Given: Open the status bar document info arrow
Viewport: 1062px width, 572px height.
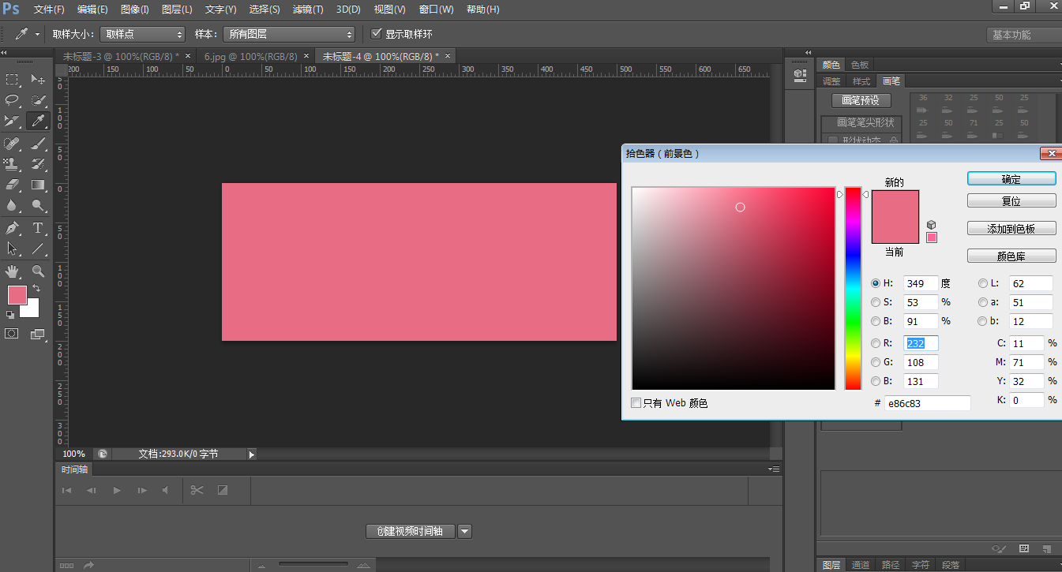Looking at the screenshot, I should point(252,454).
